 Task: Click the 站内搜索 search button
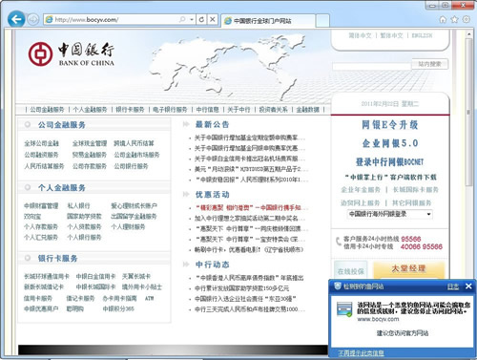pos(430,64)
